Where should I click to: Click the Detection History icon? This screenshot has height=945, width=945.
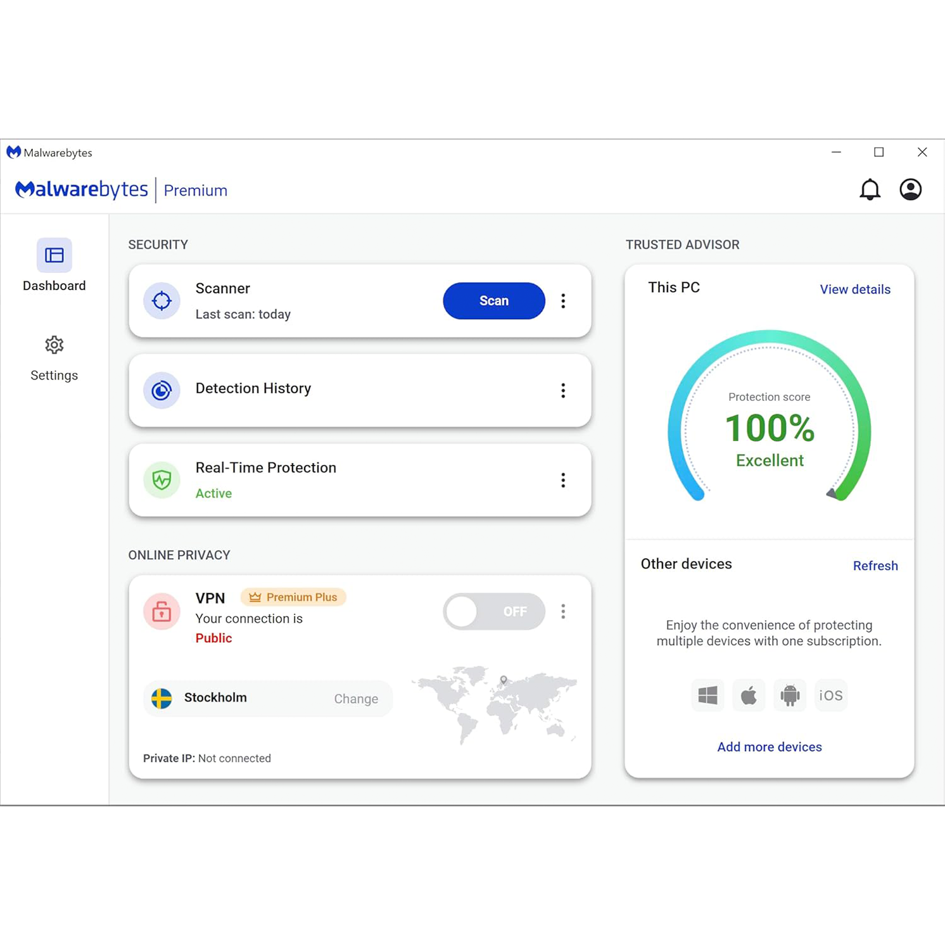(162, 390)
